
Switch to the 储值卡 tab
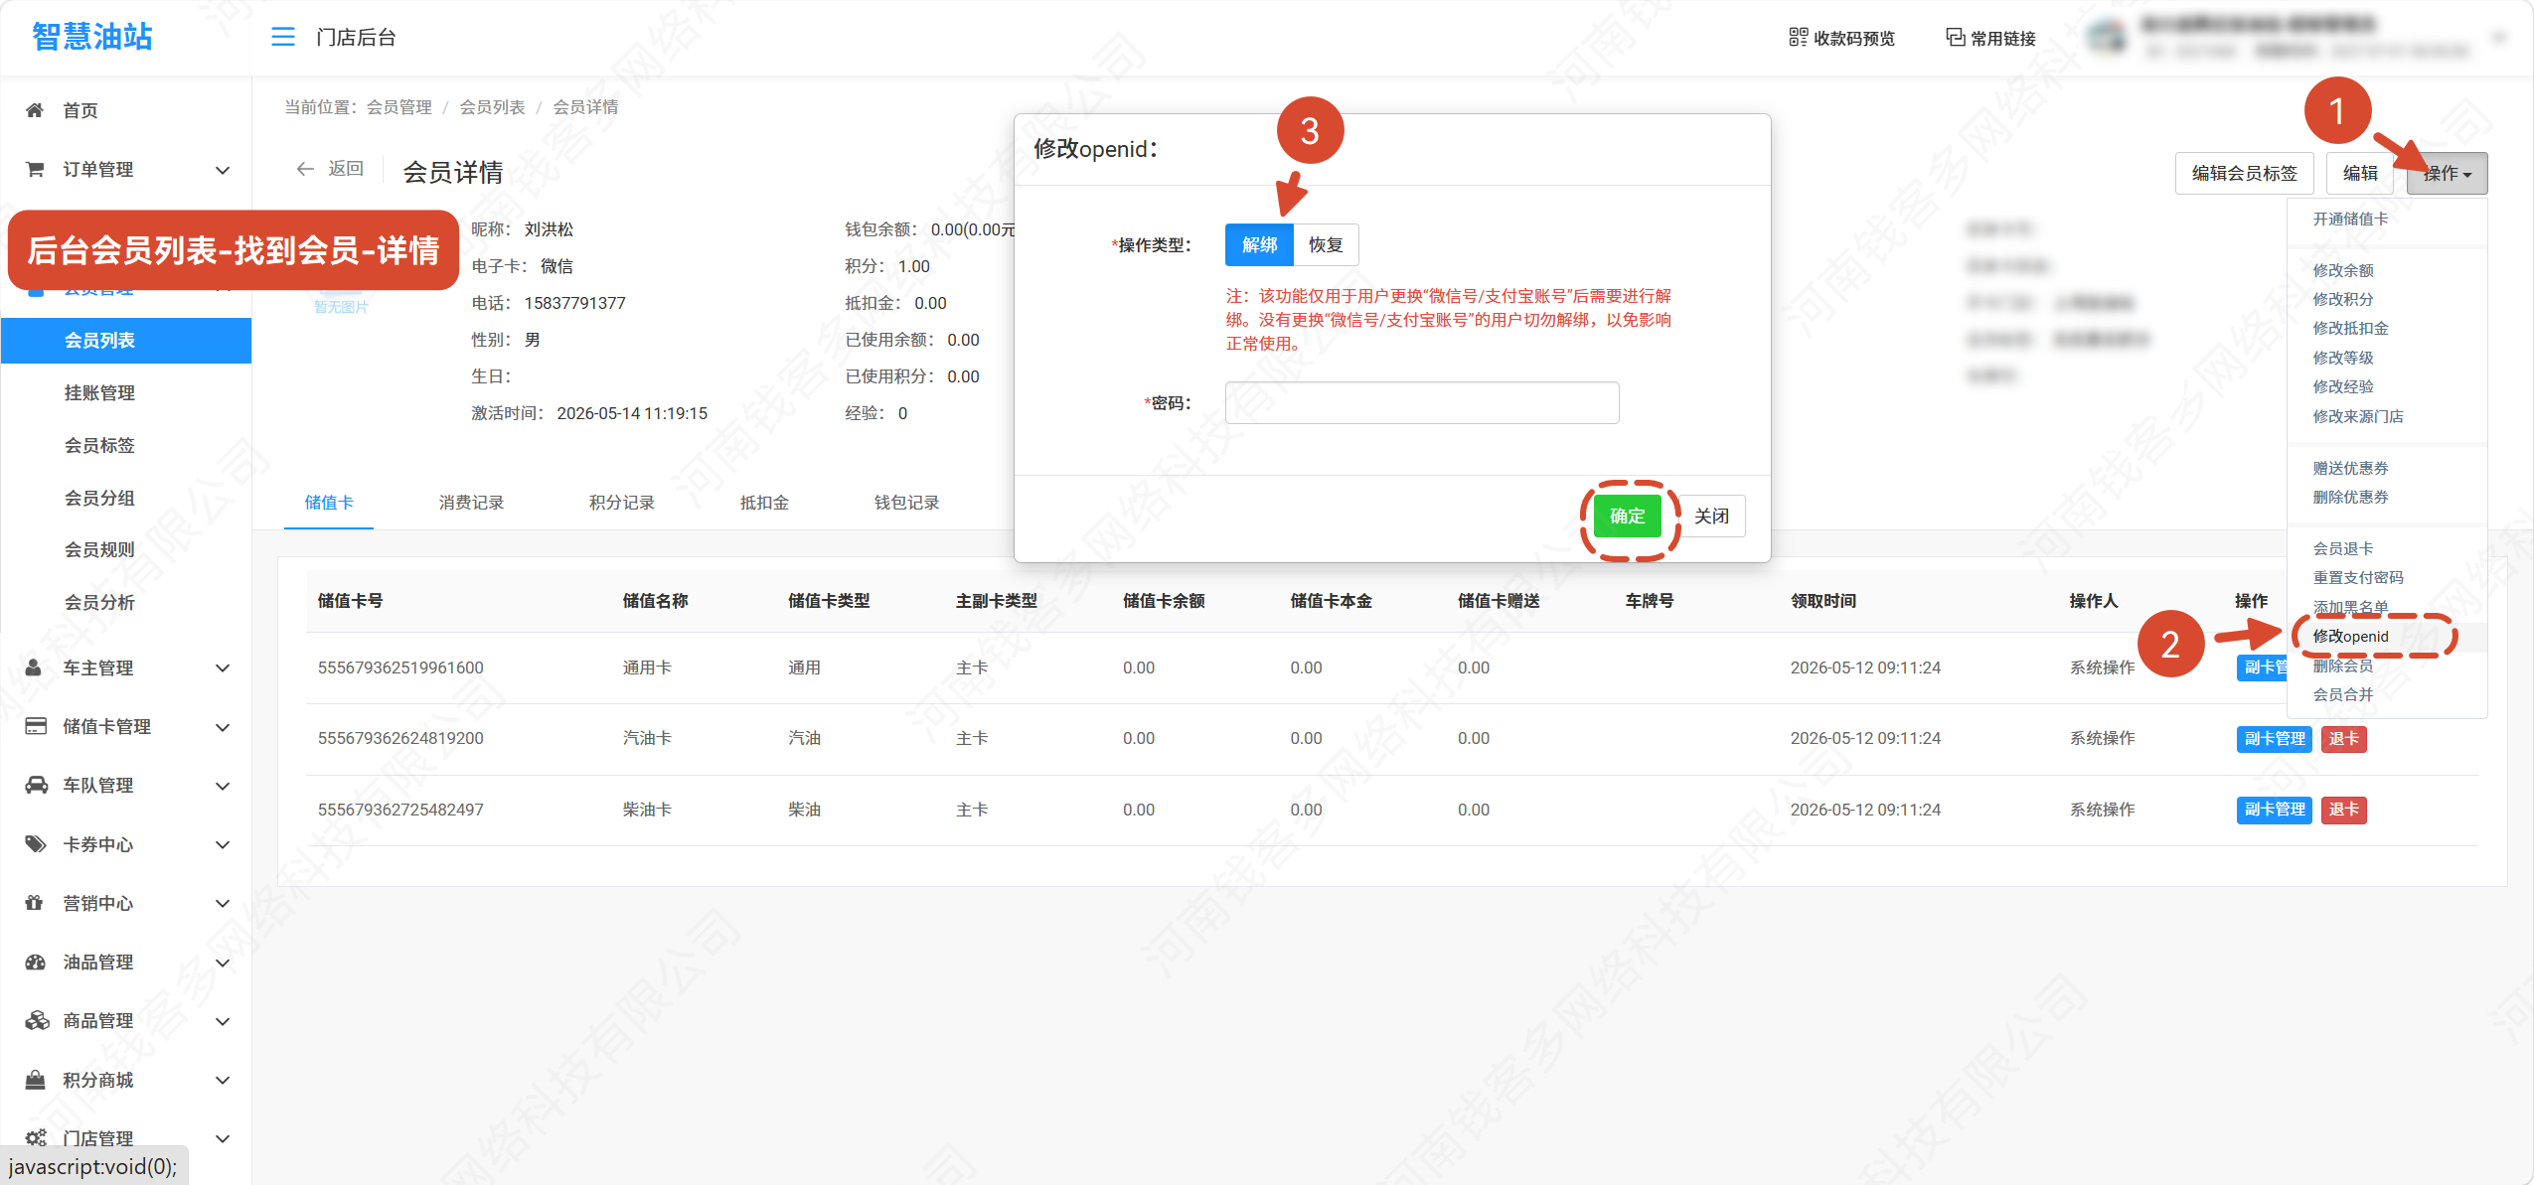[x=329, y=503]
